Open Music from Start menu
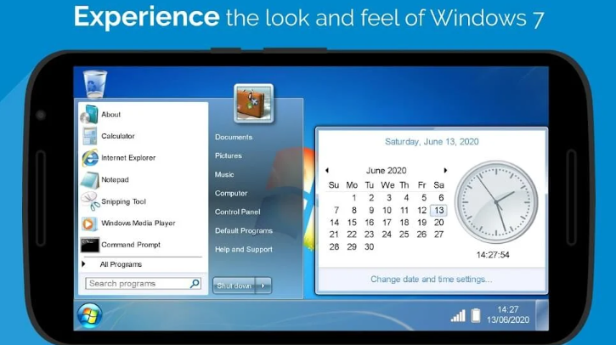The width and height of the screenshot is (616, 345). pyautogui.click(x=224, y=174)
